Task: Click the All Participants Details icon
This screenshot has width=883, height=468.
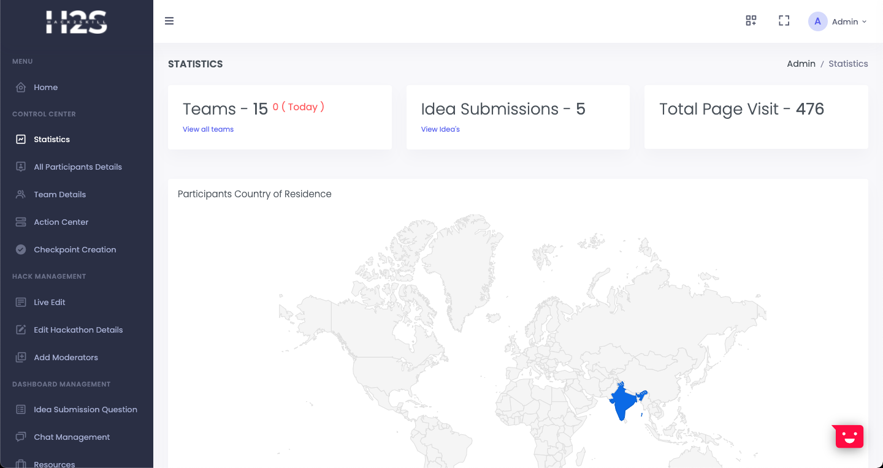Action: coord(21,167)
